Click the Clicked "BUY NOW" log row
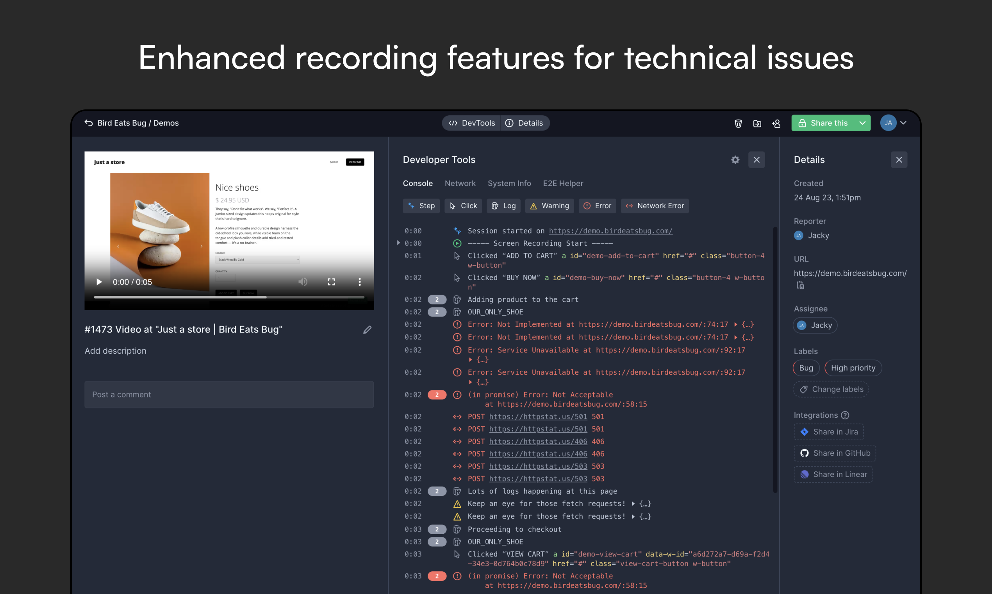This screenshot has height=594, width=992. pyautogui.click(x=586, y=282)
